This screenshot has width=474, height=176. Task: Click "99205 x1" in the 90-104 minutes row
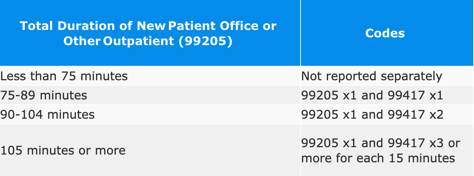(329, 115)
